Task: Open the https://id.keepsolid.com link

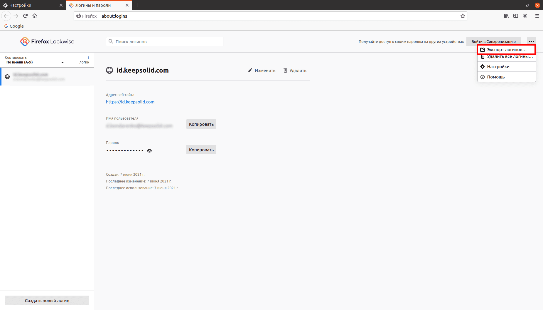Action: point(130,102)
